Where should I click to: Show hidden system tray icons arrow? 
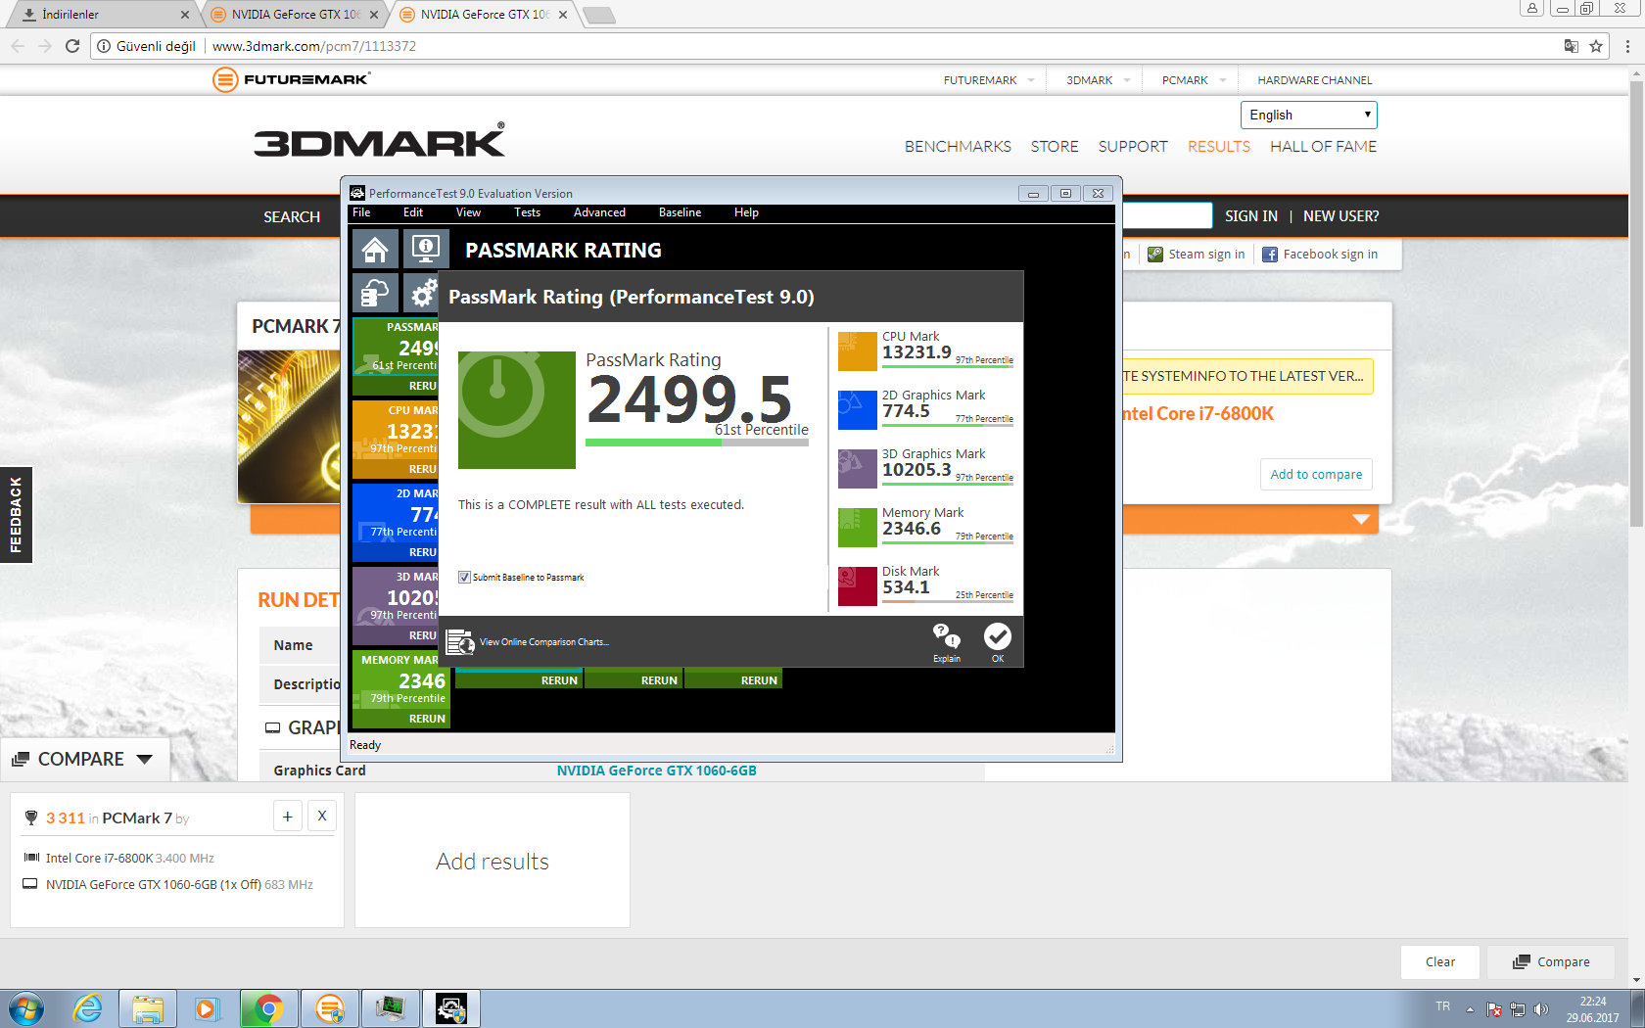1470,1009
